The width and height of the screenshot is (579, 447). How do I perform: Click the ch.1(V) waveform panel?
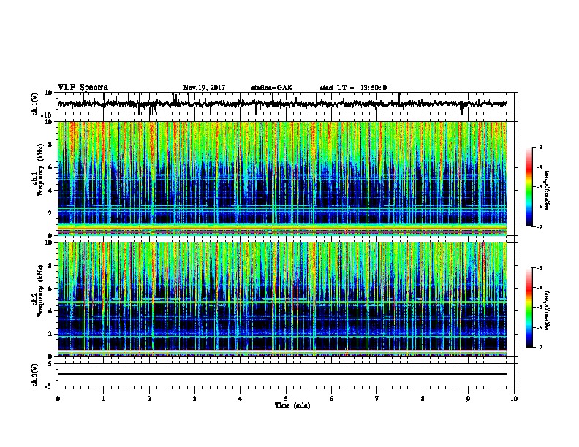point(286,104)
